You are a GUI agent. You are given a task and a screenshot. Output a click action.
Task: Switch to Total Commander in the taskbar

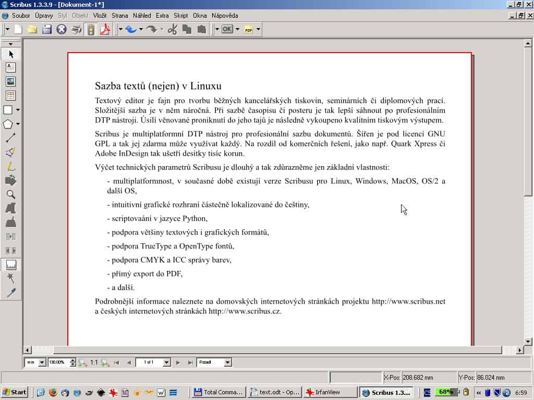point(219,393)
